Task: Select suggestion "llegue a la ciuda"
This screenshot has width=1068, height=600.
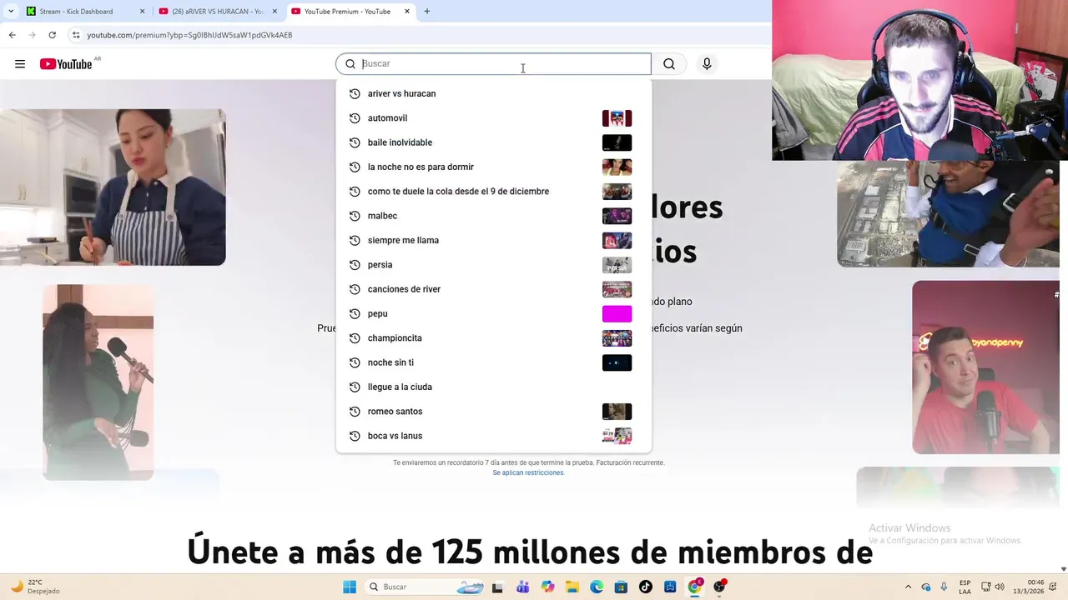Action: click(493, 387)
